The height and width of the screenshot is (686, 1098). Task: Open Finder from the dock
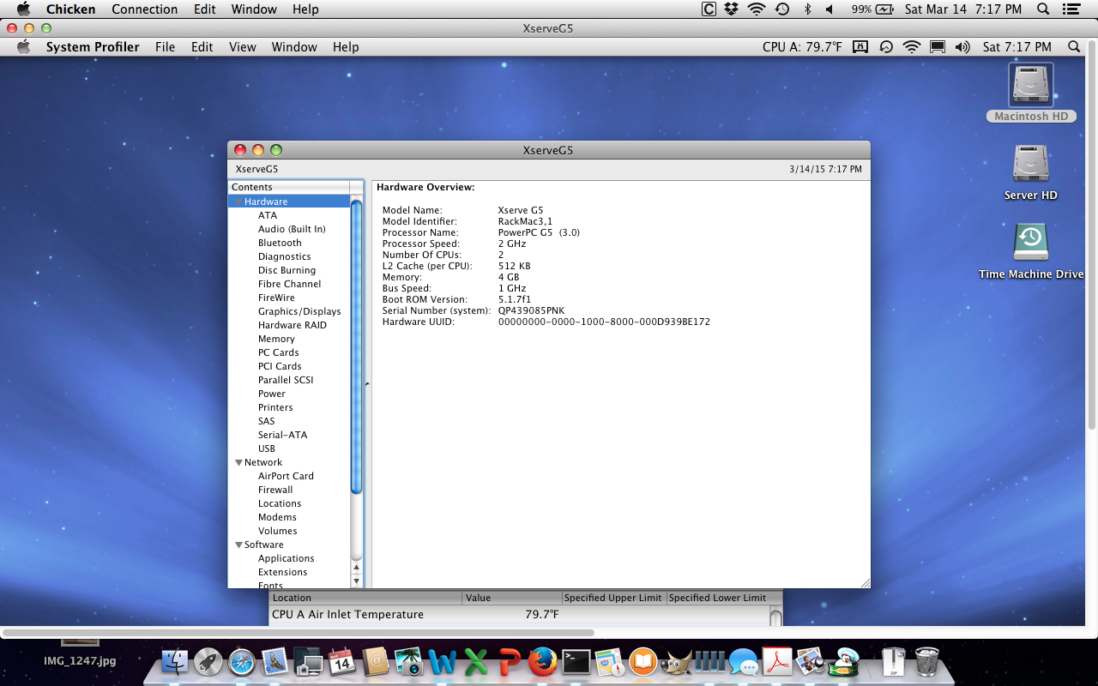pos(175,661)
